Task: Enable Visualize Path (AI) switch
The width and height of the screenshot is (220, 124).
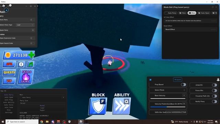Action: pos(214,96)
